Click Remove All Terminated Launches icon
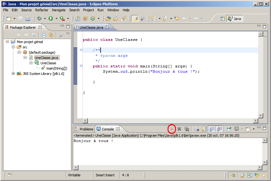 [x=187, y=129]
